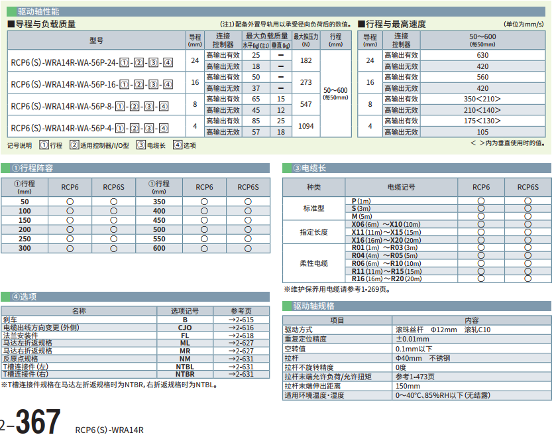
Task: Select legend item ③电缆长 under load table
Action: pos(151,145)
